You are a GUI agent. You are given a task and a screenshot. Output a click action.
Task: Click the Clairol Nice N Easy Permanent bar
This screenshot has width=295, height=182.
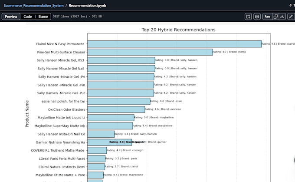(x=174, y=44)
